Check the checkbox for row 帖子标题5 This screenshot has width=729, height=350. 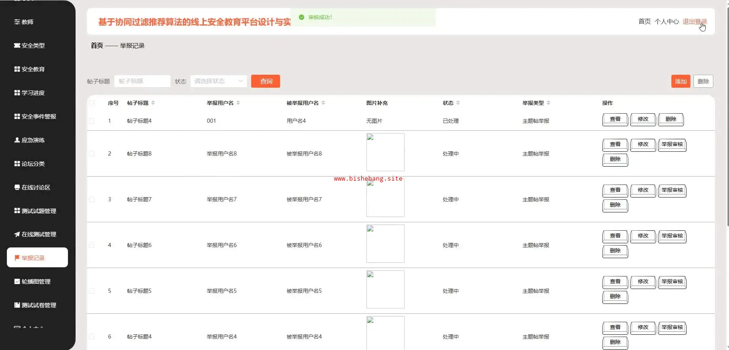[x=92, y=291]
